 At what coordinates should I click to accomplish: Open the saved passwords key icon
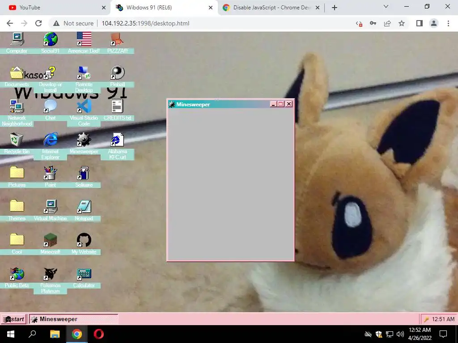coord(373,23)
